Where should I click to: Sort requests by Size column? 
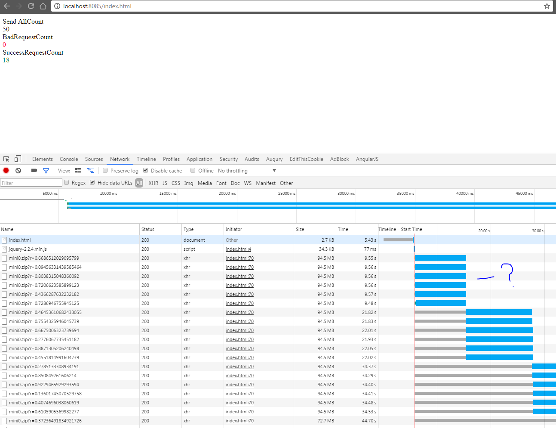click(x=315, y=229)
